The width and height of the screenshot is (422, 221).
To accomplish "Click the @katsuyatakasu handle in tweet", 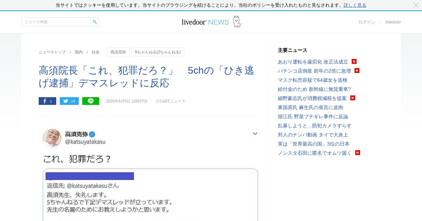I will pos(85,142).
